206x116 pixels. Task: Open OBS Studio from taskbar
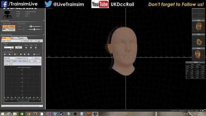coord(75,114)
